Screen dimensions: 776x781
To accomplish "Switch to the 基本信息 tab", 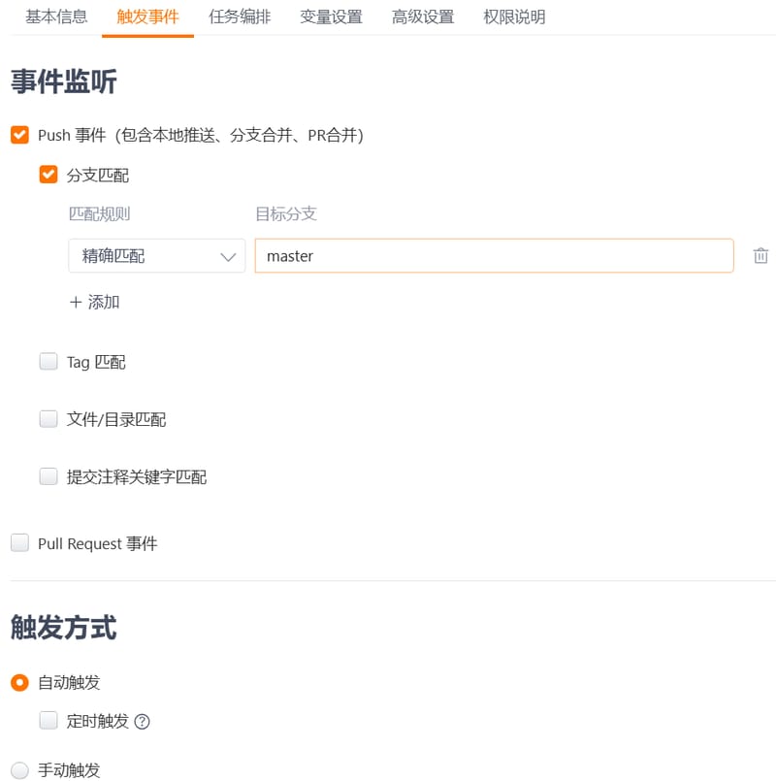I will pos(56,16).
